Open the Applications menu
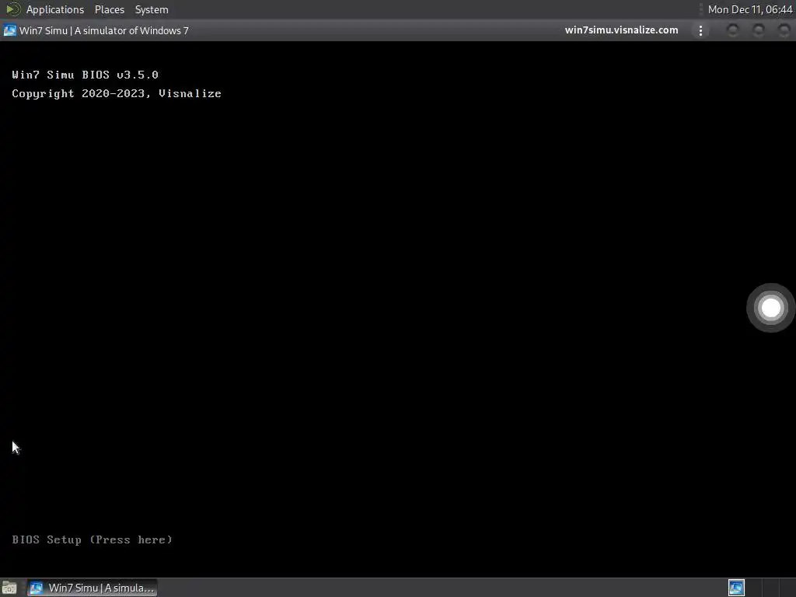796x597 pixels. click(x=55, y=9)
